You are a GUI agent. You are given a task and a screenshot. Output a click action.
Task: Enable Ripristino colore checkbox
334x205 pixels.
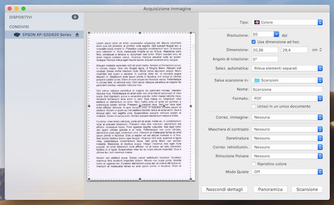254,164
